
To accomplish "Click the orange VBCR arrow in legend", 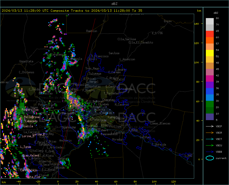I will click(x=210, y=133).
